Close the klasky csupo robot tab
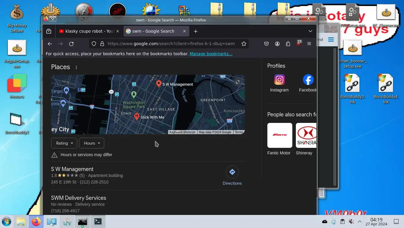Screen dimensions: 404x228 pyautogui.click(x=117, y=31)
